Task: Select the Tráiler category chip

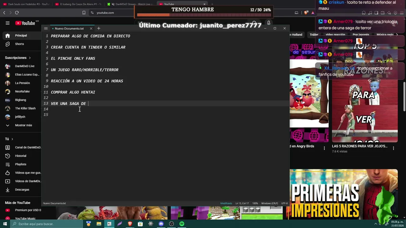Action: (314, 35)
